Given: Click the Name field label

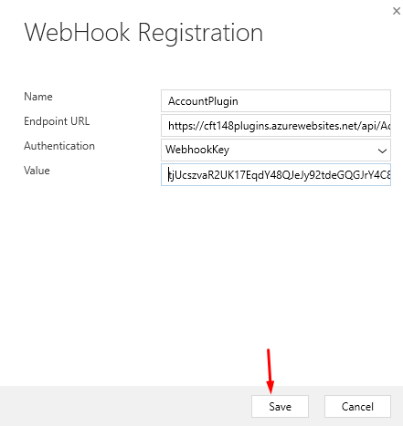Looking at the screenshot, I should tap(38, 97).
